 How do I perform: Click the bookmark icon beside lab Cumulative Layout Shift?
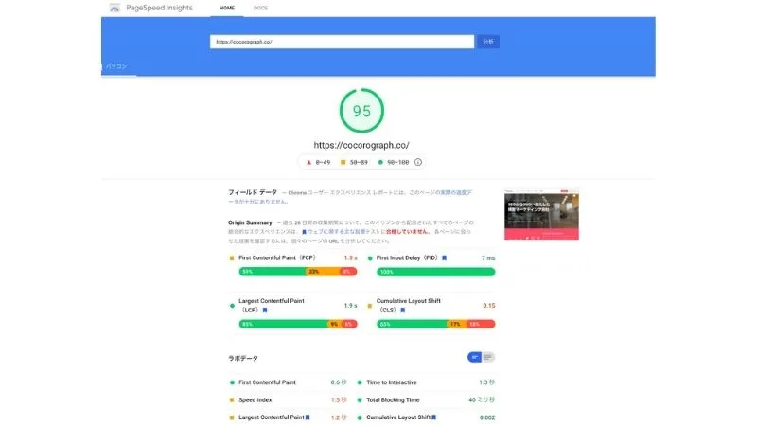433,417
